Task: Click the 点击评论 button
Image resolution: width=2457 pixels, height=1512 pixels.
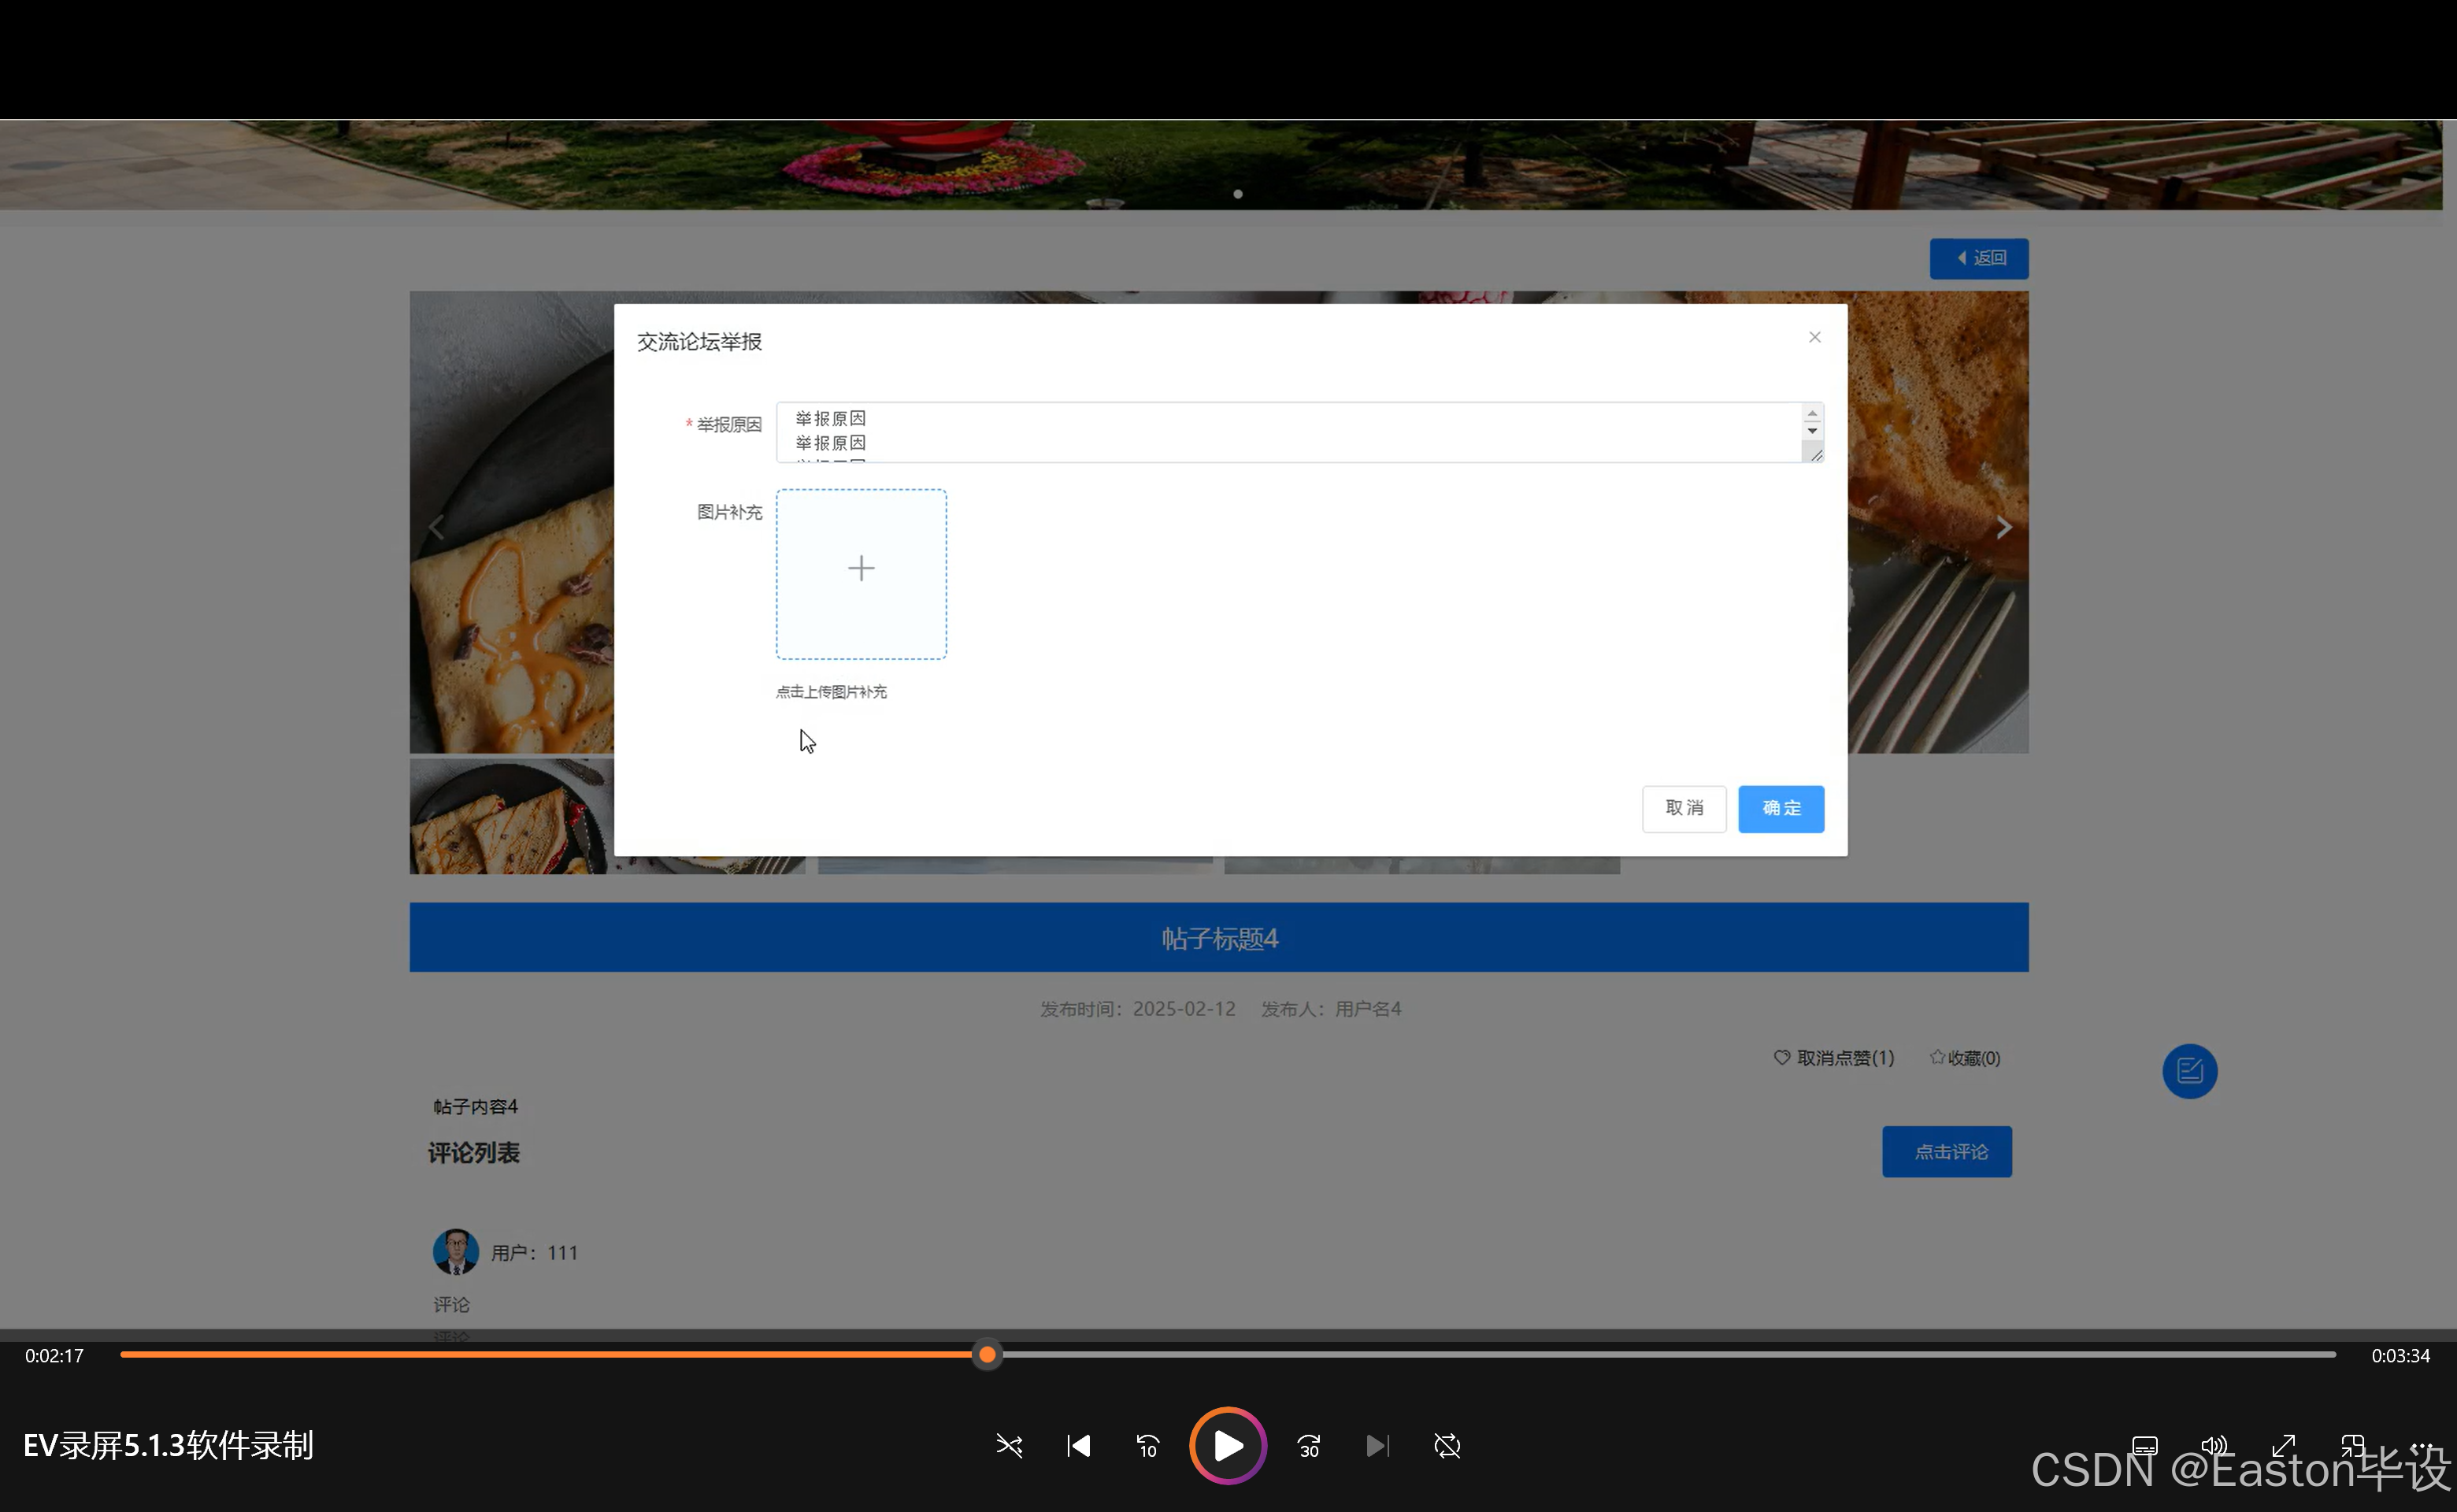Action: (x=1946, y=1152)
